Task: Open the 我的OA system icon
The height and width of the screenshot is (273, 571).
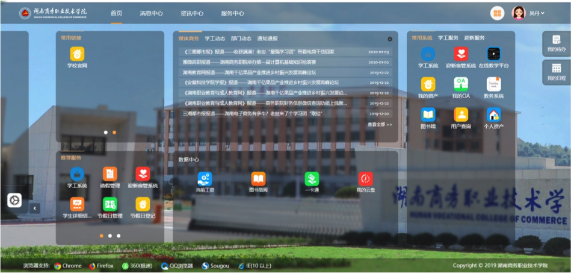Action: (461, 84)
